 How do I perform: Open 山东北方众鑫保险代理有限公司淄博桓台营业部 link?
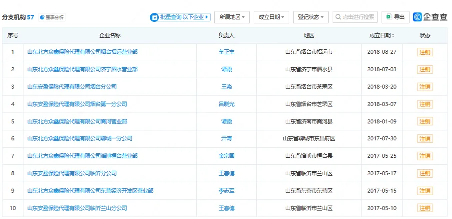click(x=82, y=156)
